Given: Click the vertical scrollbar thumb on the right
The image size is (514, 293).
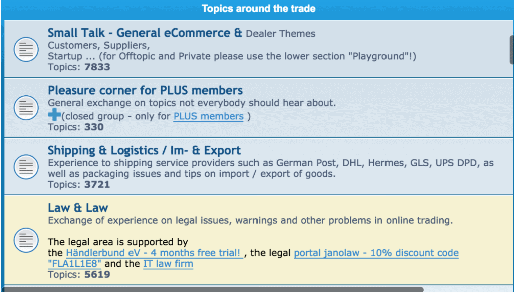Looking at the screenshot, I should coord(511,50).
